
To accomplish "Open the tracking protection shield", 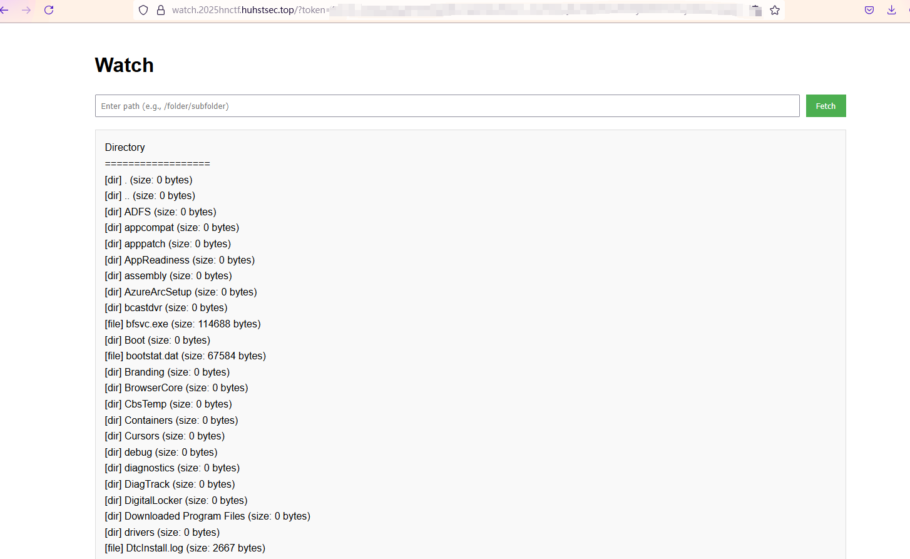I will click(143, 10).
